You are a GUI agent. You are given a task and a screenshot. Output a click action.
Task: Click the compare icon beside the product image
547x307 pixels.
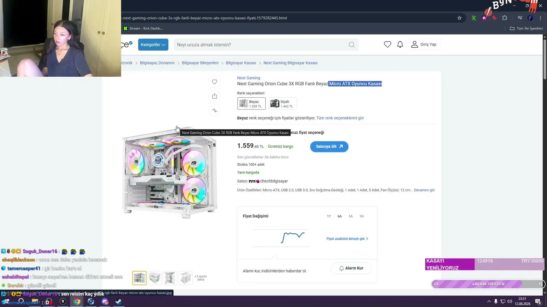215,110
